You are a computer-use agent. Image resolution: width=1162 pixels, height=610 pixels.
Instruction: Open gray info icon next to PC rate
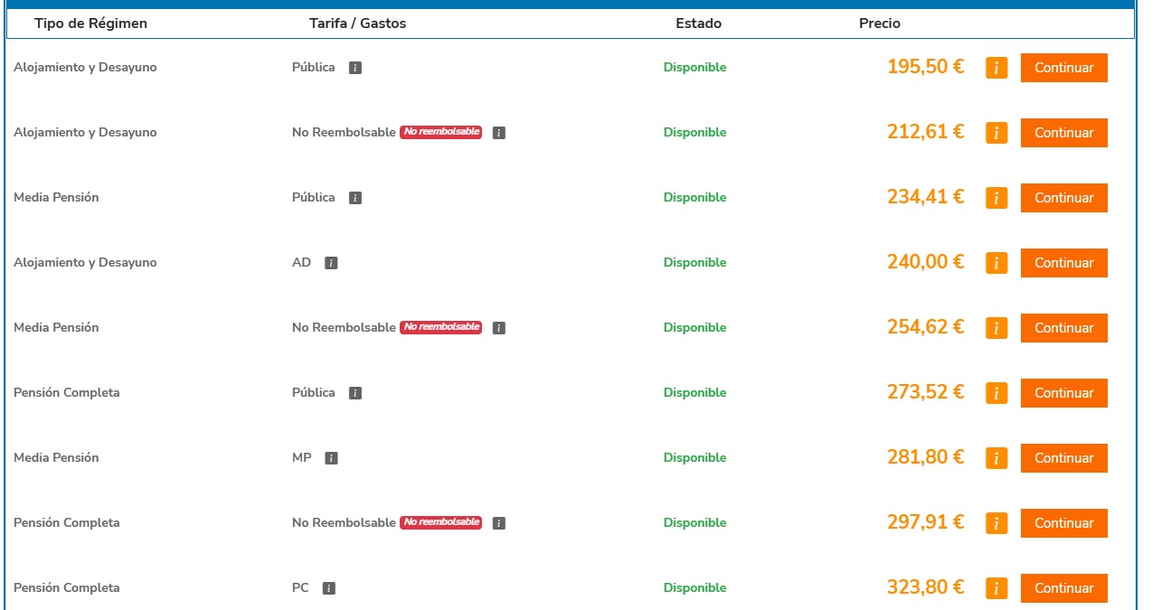(x=329, y=588)
